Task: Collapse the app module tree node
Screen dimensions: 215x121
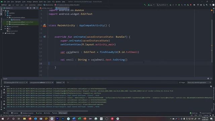Action: coord(3,11)
